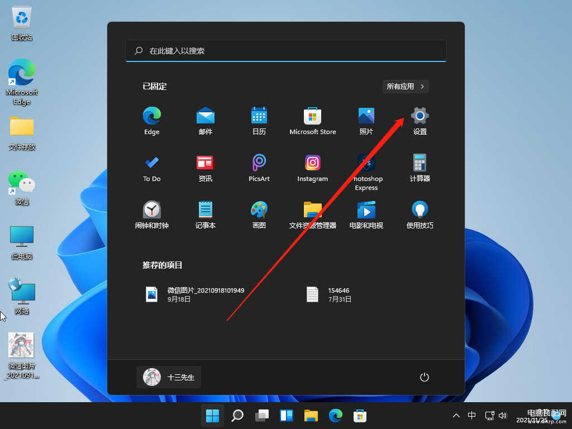The width and height of the screenshot is (572, 429).
Task: Open Task View on taskbar
Action: (262, 416)
